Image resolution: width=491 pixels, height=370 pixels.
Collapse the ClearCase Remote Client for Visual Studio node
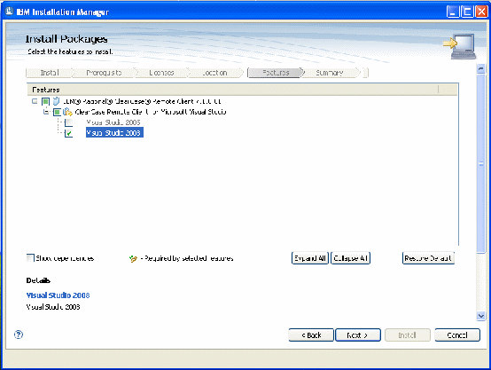tap(46, 112)
